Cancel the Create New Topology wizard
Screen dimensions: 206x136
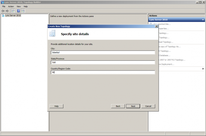pyautogui.click(x=148, y=106)
